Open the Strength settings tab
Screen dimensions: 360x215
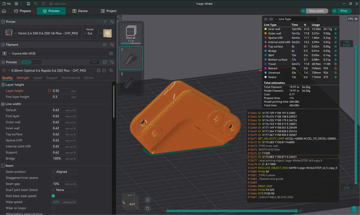coord(23,78)
